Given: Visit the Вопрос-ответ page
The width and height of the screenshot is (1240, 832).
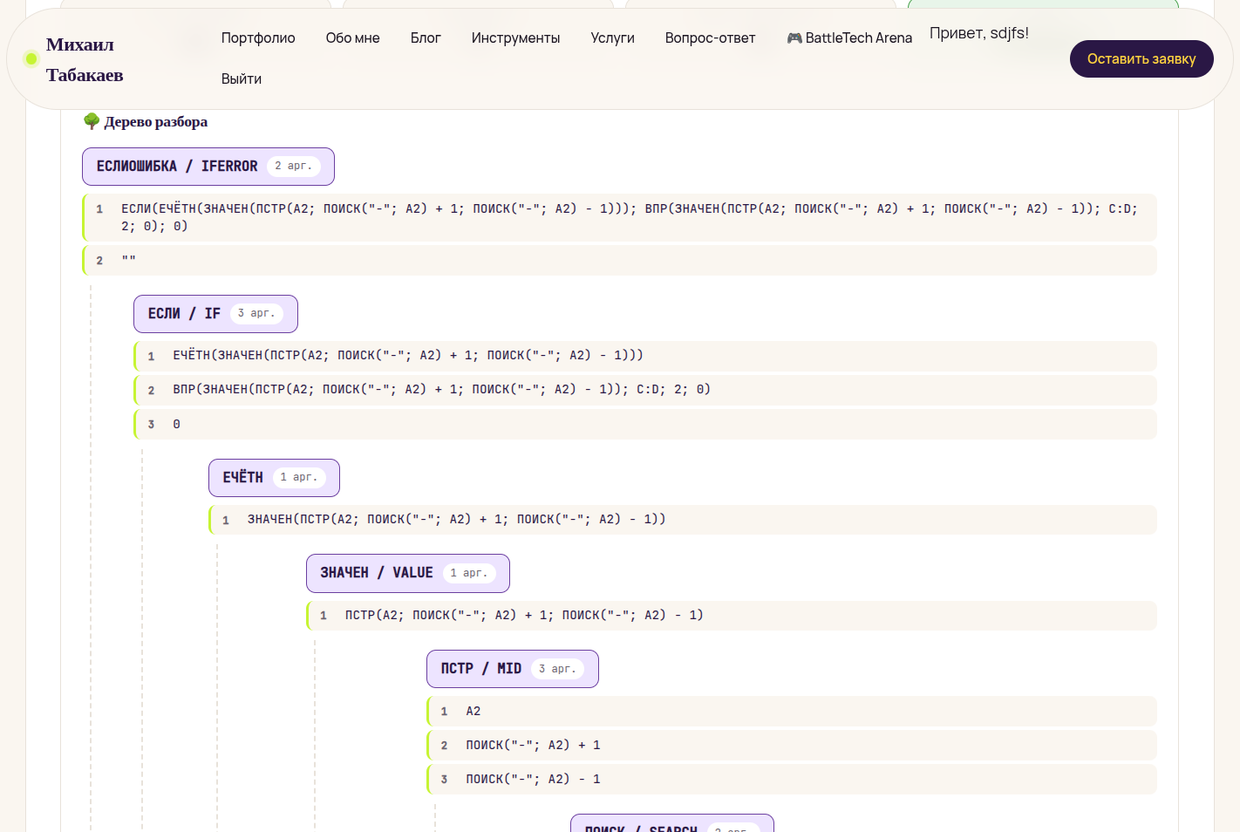Looking at the screenshot, I should point(710,38).
